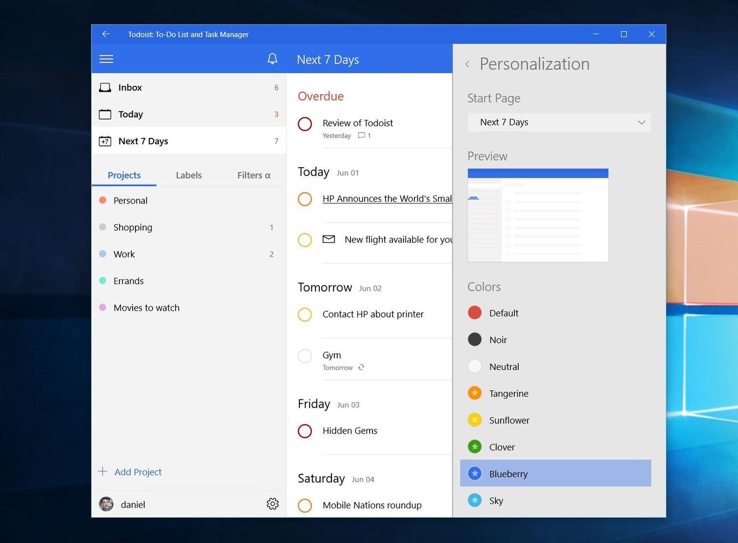Click Add Project link

click(x=138, y=472)
